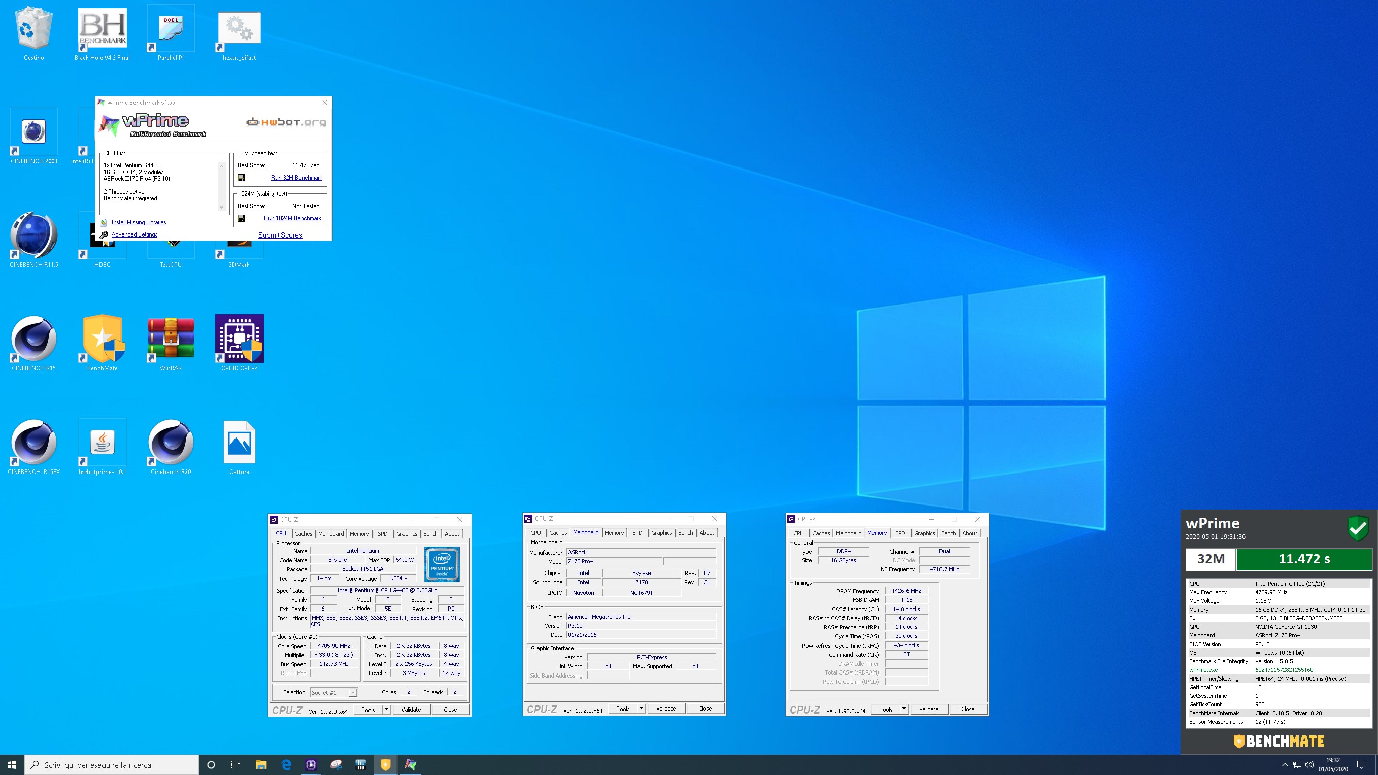The height and width of the screenshot is (775, 1378).
Task: Open the Socket #1 selection dropdown
Action: [x=334, y=693]
